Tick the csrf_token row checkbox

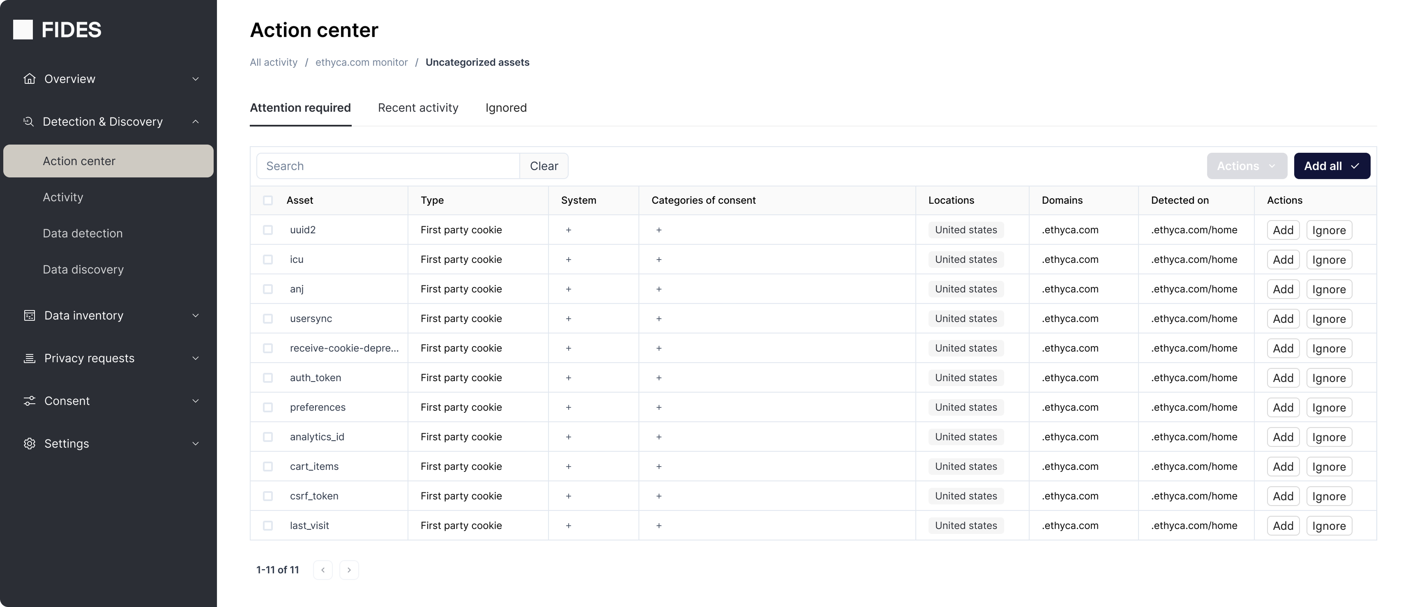coord(267,496)
